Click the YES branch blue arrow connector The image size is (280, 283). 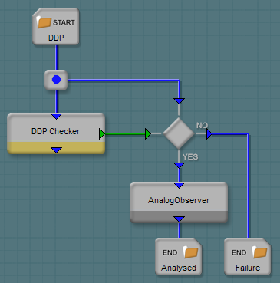(x=179, y=166)
